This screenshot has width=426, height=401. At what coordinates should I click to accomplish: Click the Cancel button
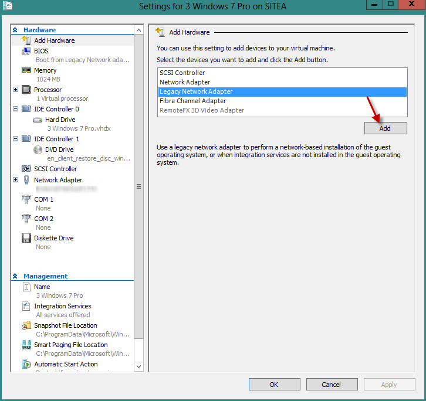tap(332, 385)
